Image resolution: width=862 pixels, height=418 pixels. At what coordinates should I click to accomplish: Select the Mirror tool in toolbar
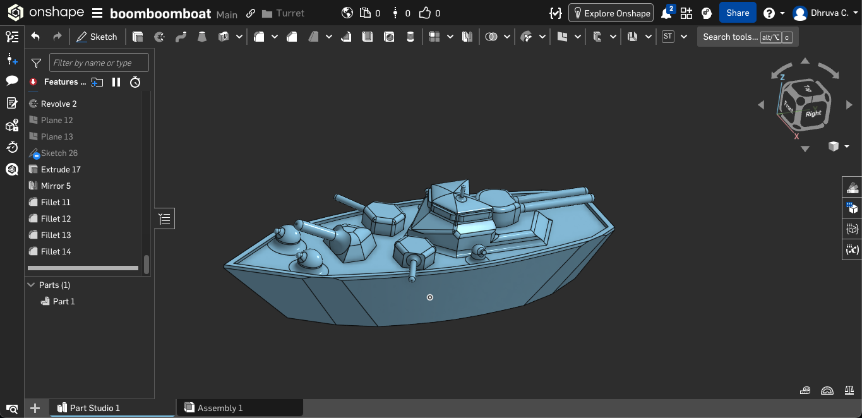tap(467, 37)
